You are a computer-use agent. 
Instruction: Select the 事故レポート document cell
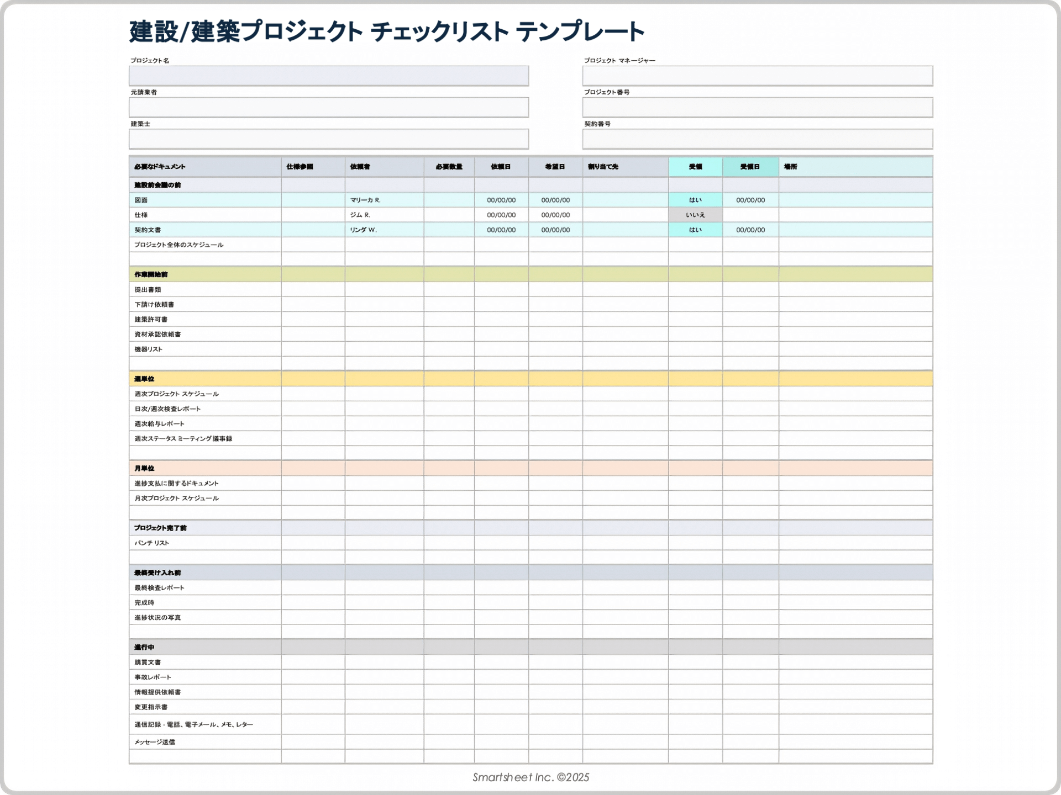click(x=205, y=677)
